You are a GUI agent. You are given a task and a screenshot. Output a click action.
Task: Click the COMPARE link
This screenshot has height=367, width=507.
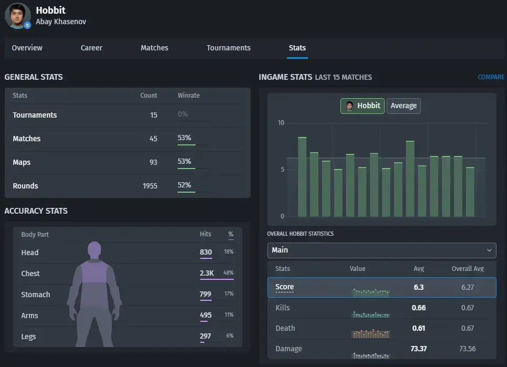[491, 77]
